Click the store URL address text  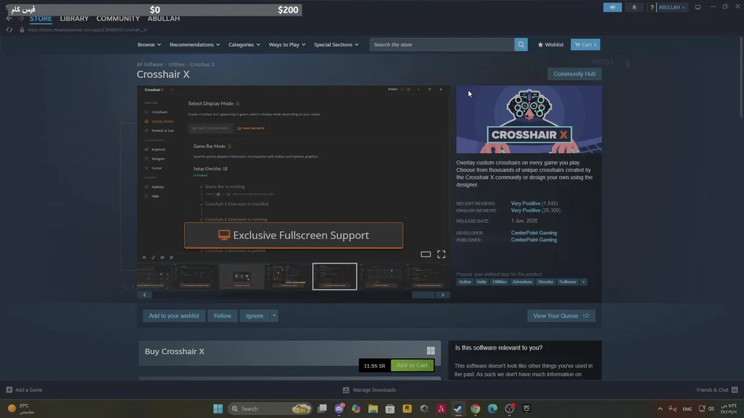coord(87,30)
